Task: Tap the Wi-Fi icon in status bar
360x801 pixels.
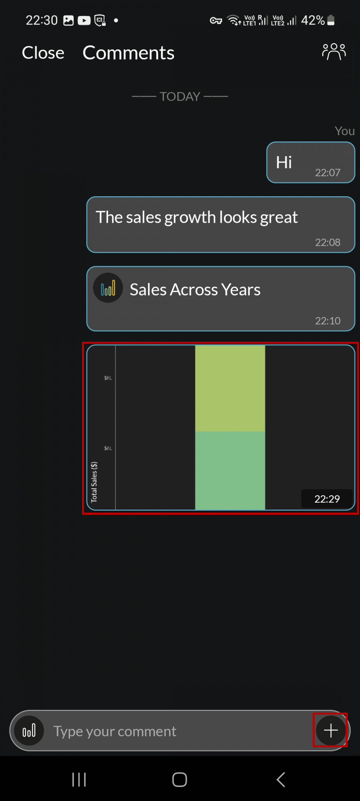Action: pos(234,20)
